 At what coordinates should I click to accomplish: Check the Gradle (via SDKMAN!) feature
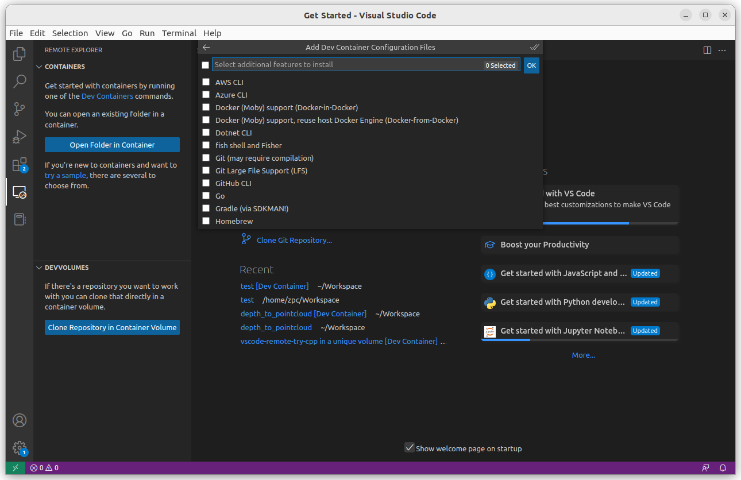click(206, 208)
